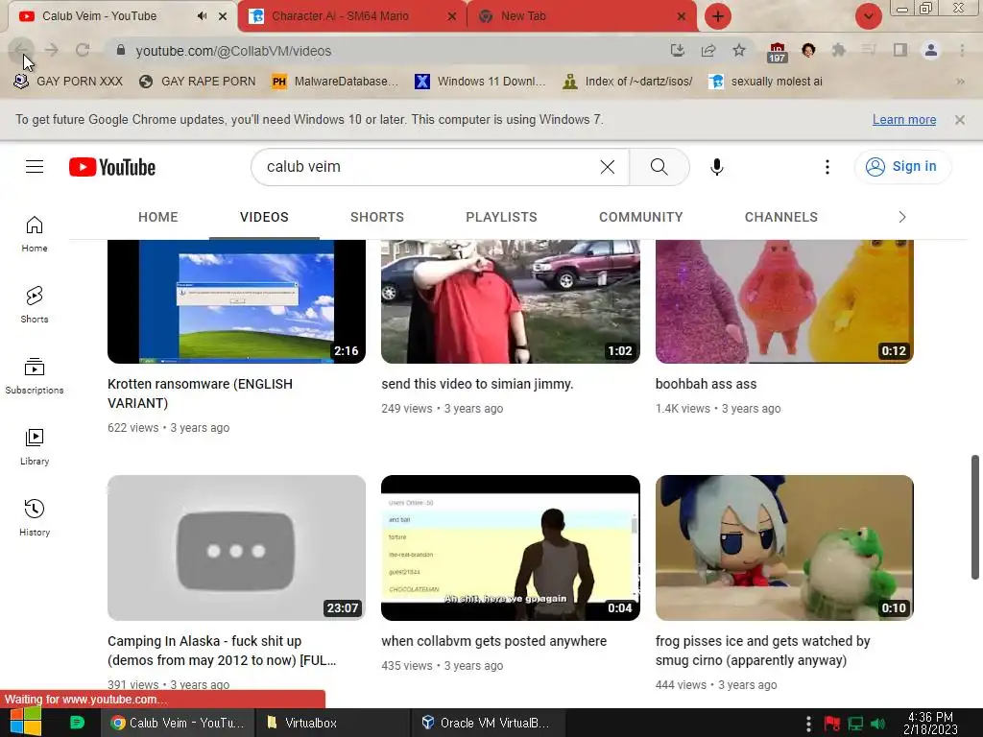
Task: Bookmark this page with the star icon
Action: click(x=739, y=50)
